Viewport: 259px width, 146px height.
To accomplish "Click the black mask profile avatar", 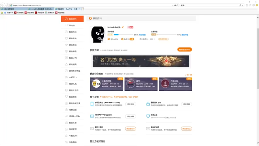I will pos(98,34).
